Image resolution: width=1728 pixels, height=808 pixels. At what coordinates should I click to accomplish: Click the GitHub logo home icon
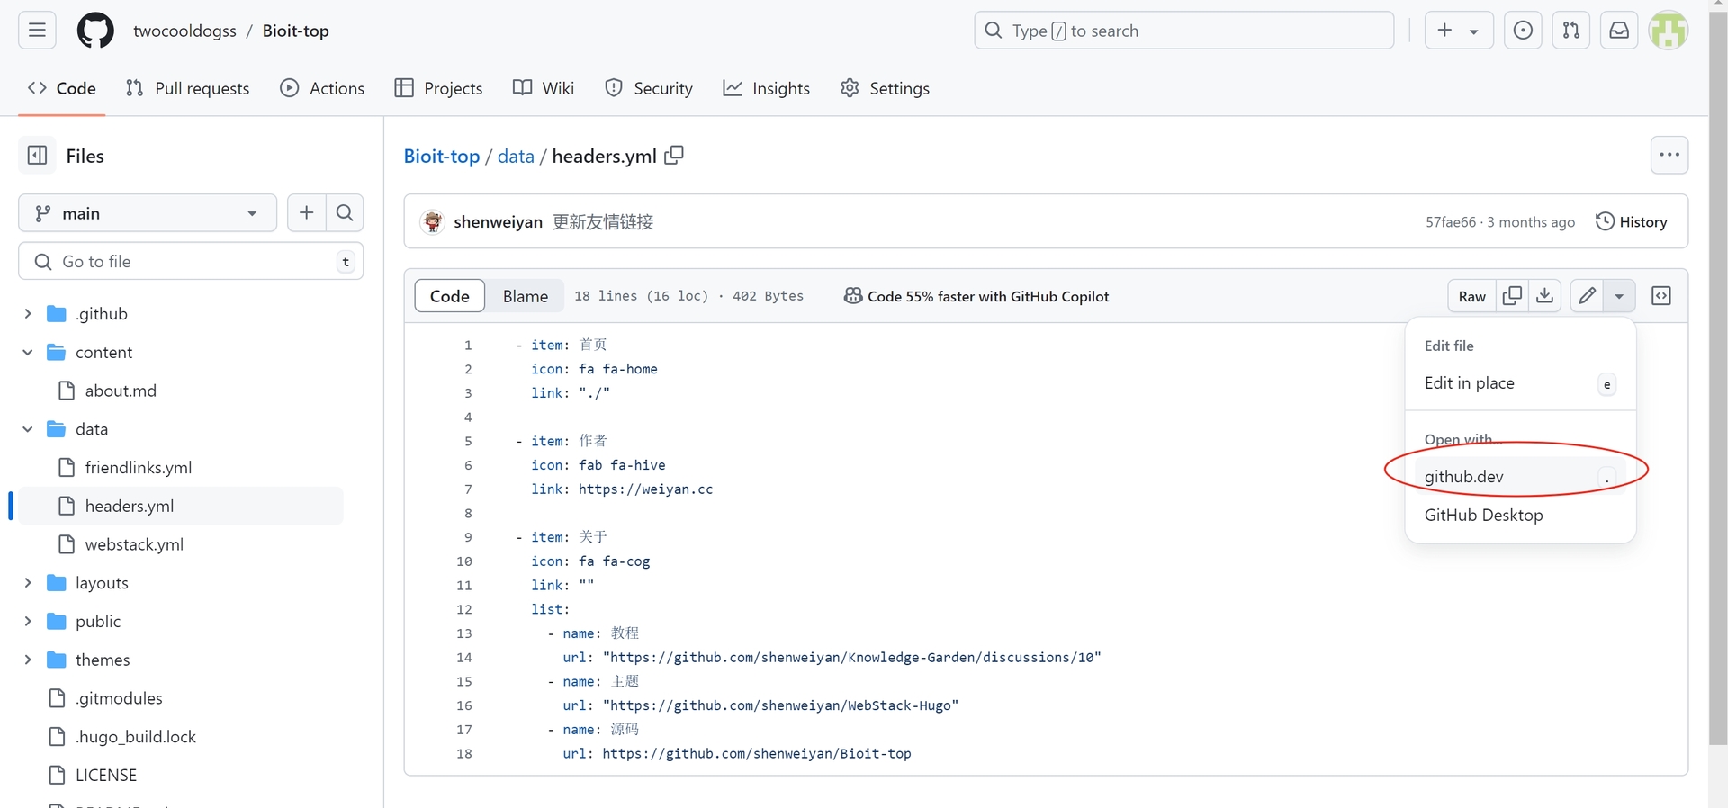pos(95,31)
